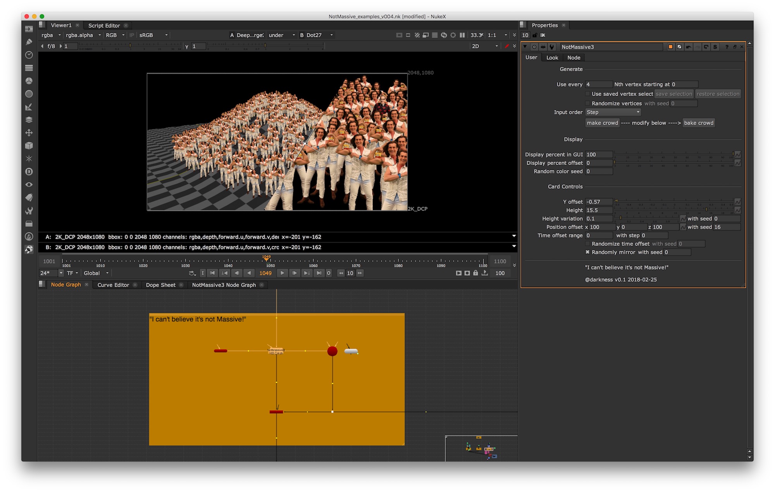Pause the viewer rendering (pause icon)
The image size is (775, 492).
[x=462, y=35]
